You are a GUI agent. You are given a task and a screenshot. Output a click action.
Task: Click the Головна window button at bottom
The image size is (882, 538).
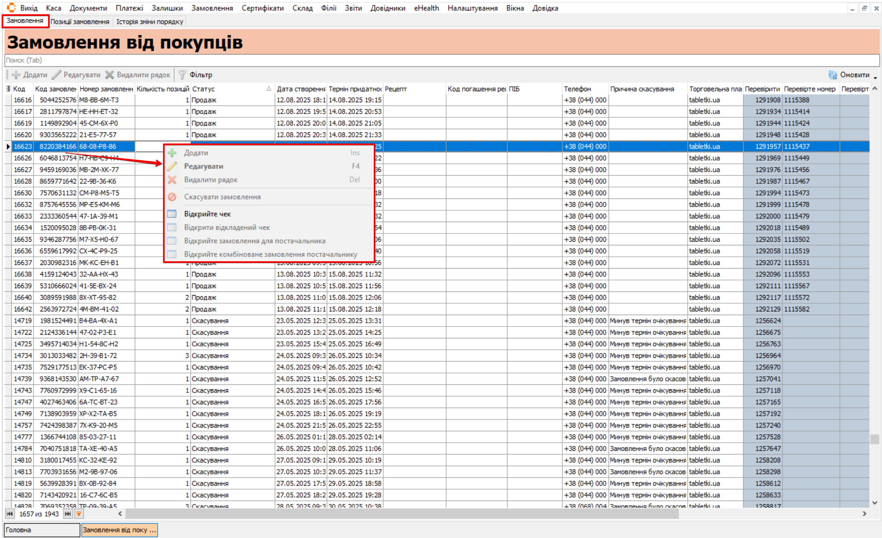[42, 530]
